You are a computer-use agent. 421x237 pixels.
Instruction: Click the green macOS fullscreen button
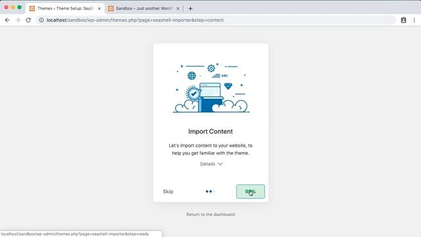pyautogui.click(x=19, y=7)
